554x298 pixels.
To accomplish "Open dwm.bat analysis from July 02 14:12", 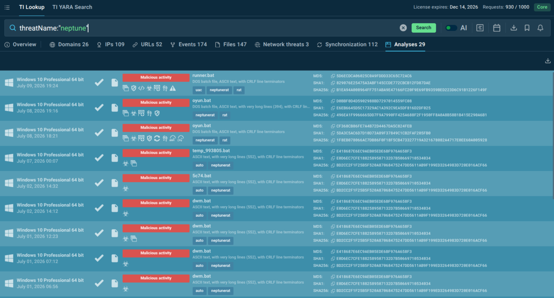I will pos(202,201).
